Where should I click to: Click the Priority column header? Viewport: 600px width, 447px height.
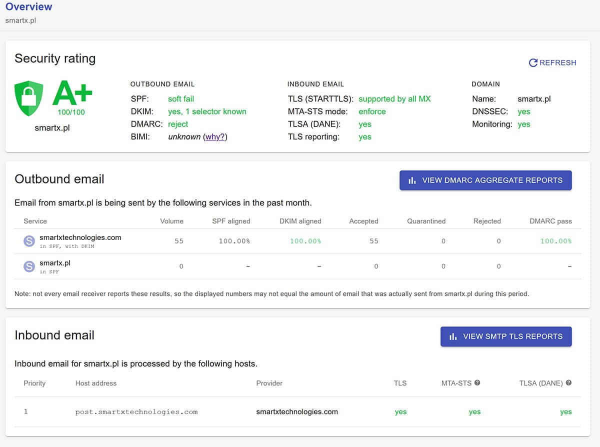click(34, 383)
